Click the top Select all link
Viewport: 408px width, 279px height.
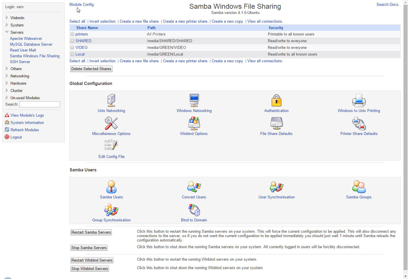pyautogui.click(x=77, y=21)
